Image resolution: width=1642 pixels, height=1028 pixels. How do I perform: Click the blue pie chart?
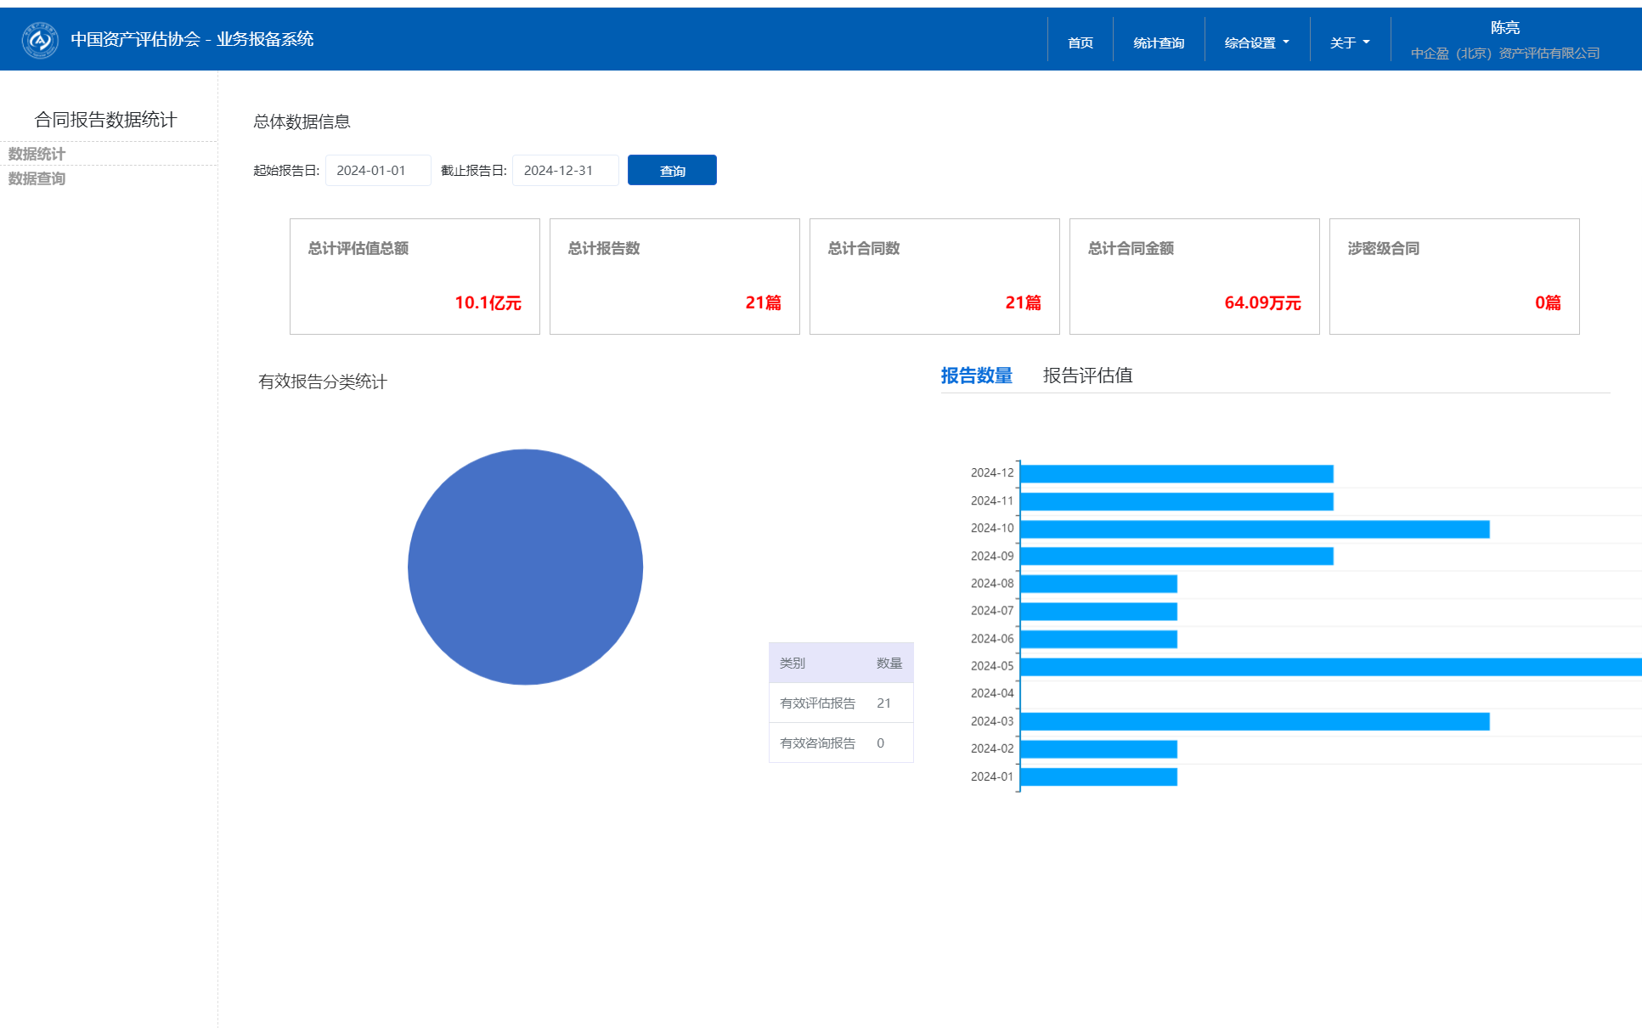(525, 567)
